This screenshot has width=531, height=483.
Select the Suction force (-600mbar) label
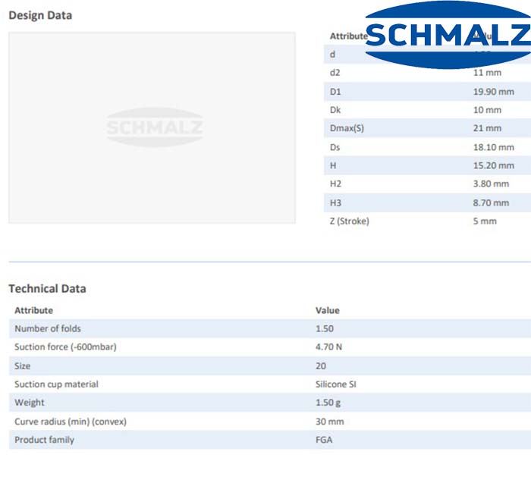coord(65,347)
